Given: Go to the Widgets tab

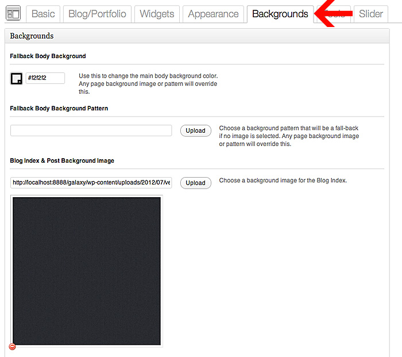Looking at the screenshot, I should (x=157, y=14).
